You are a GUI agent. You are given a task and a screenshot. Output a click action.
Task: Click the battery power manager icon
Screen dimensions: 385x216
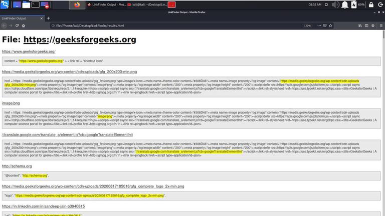[x=353, y=4]
